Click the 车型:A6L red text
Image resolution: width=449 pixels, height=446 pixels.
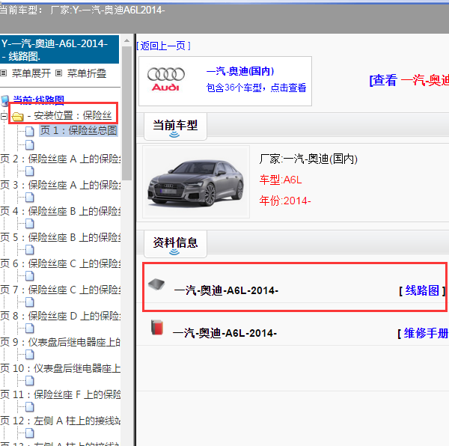[x=281, y=180]
